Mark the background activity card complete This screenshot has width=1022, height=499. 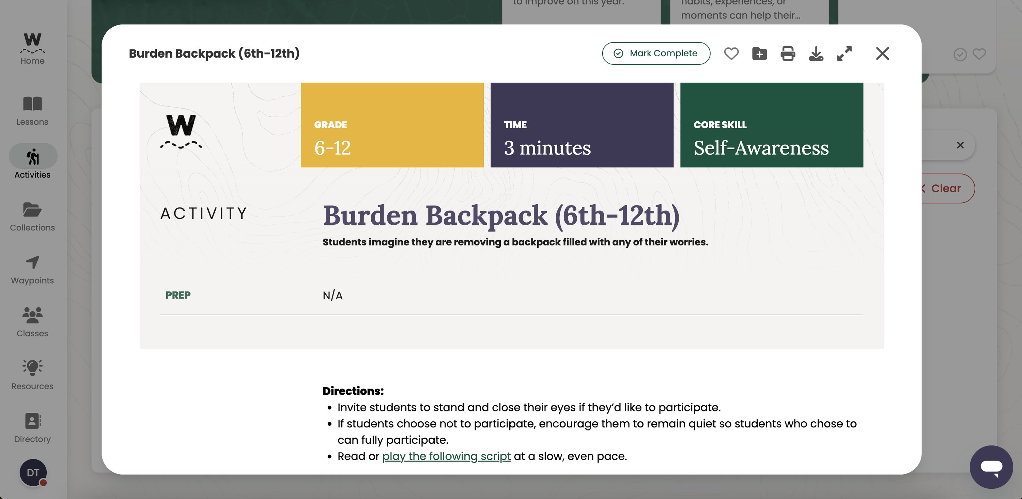point(960,55)
